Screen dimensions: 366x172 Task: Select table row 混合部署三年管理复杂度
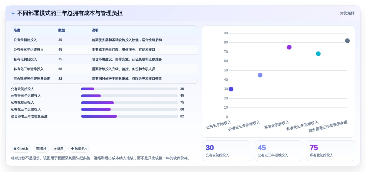[x=104, y=79]
